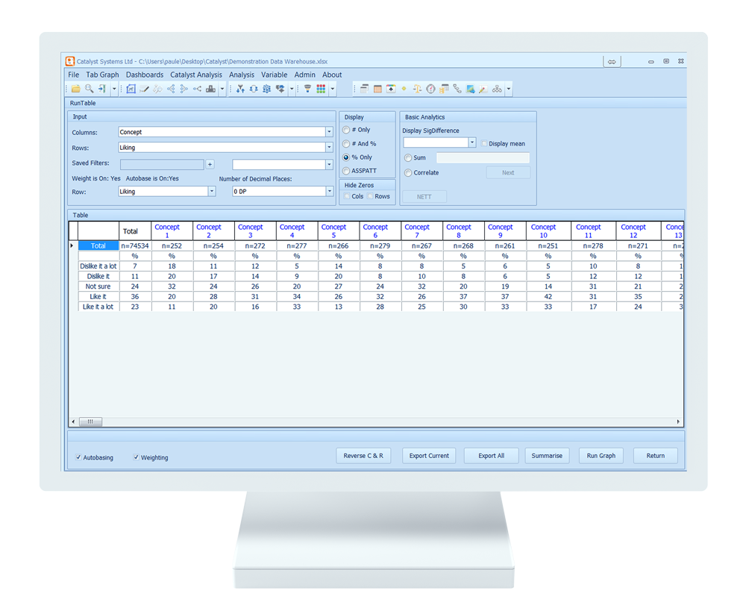Click the stamp podium icon

211,89
